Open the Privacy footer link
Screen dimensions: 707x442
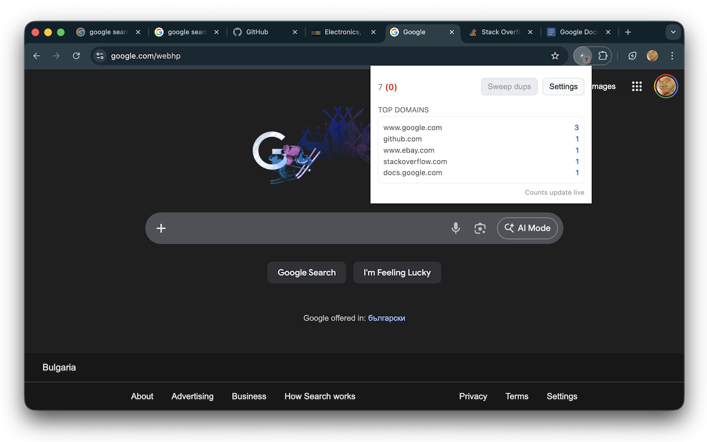click(x=473, y=396)
